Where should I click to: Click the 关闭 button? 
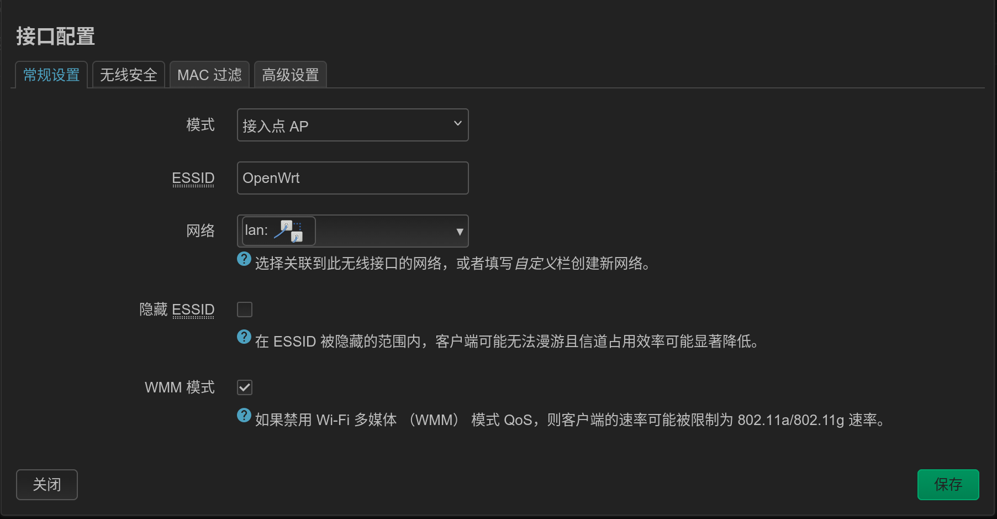coord(47,485)
